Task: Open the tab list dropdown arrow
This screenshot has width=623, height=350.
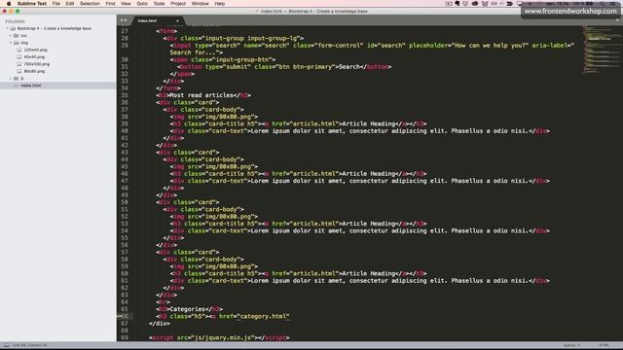Action: [618, 20]
